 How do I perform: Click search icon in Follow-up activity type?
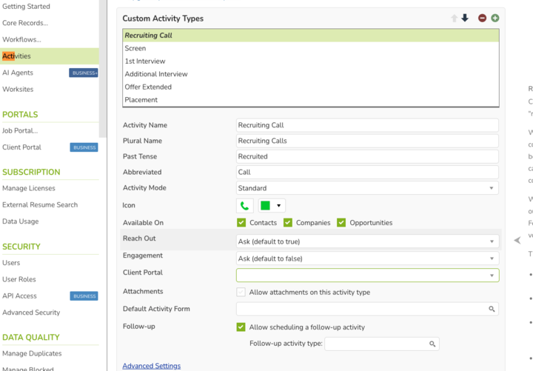(x=432, y=344)
